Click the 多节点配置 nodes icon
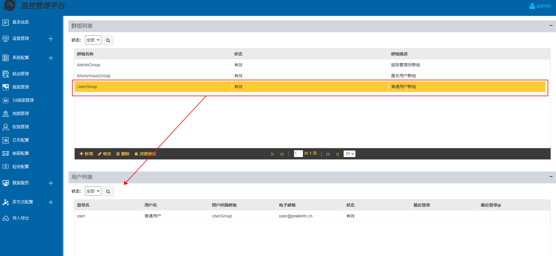 click(6, 202)
